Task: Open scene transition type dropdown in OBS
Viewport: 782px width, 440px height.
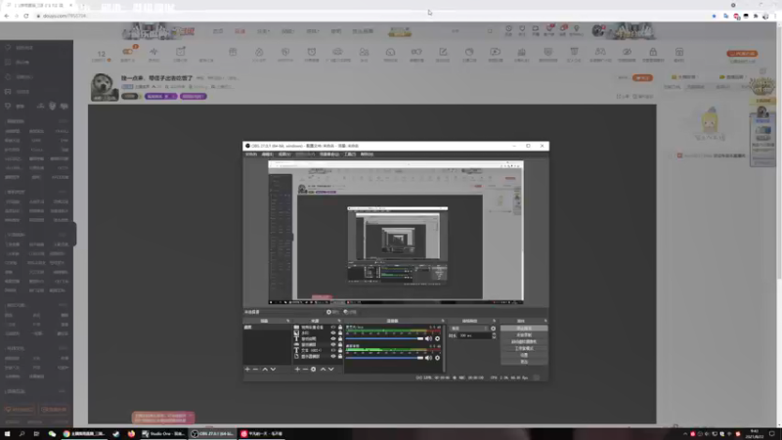Action: pyautogui.click(x=470, y=329)
